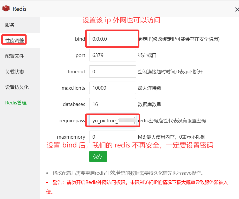Click the Redis logo icon
The width and height of the screenshot is (239, 199).
(x=6, y=9)
